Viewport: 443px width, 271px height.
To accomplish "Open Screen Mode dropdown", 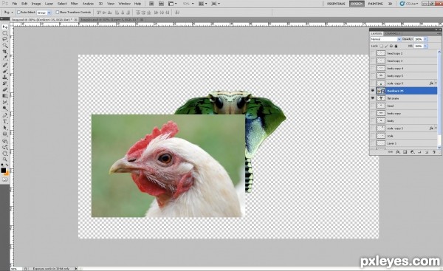I will tap(215, 4).
